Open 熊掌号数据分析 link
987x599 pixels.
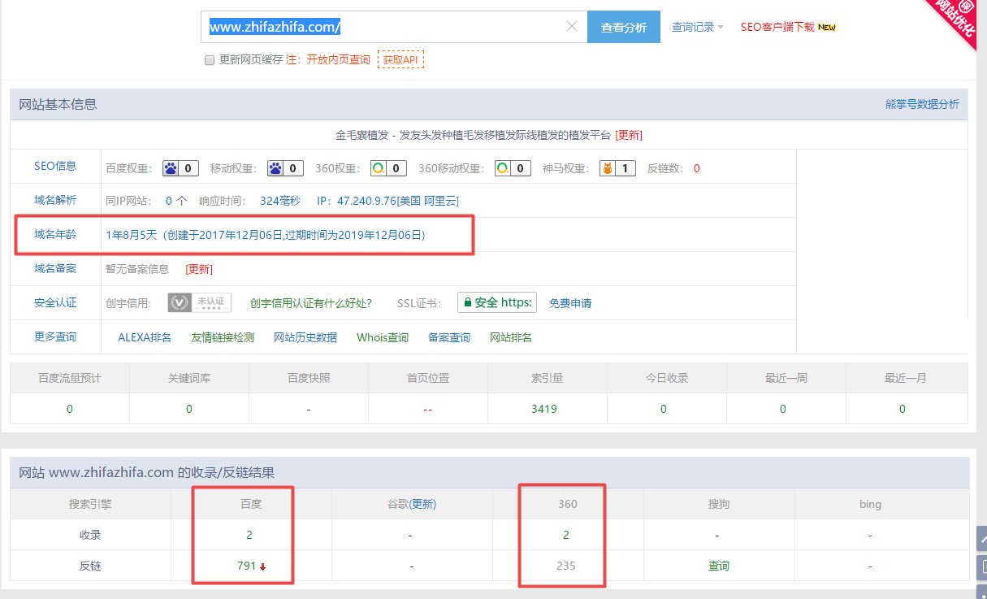click(x=922, y=104)
